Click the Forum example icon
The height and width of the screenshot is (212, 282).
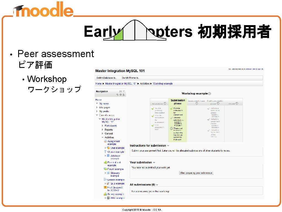coord(105,169)
